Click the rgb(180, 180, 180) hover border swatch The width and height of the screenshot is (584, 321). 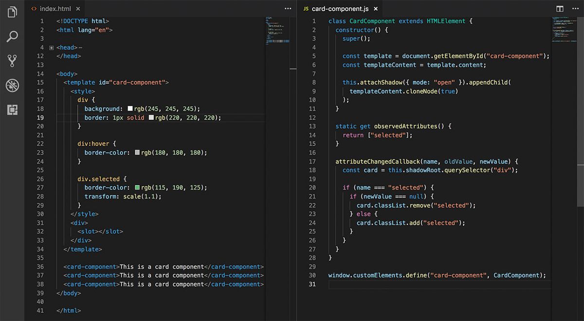(x=137, y=153)
